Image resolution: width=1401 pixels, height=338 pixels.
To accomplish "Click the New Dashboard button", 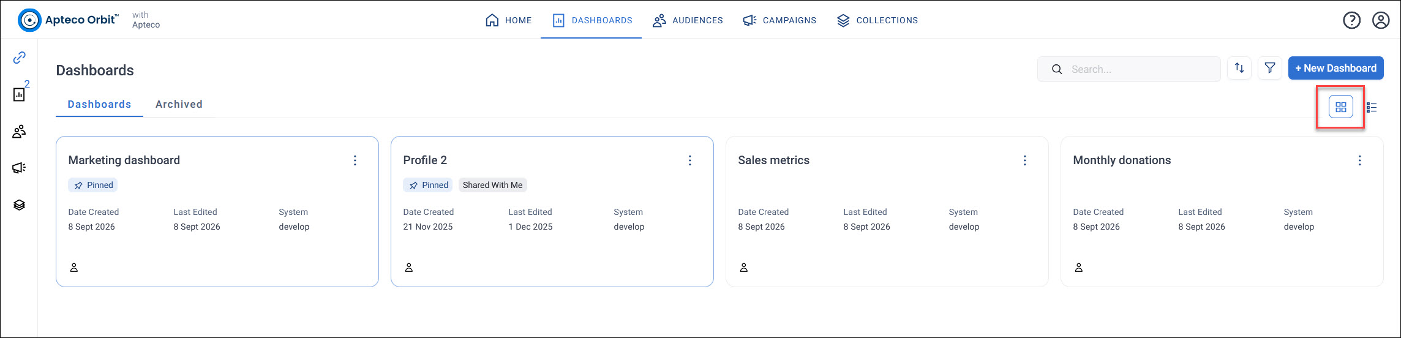I will [1336, 68].
